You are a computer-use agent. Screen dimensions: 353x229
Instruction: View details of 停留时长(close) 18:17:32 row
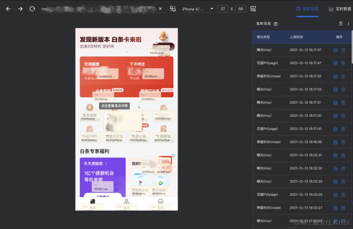tap(335, 77)
